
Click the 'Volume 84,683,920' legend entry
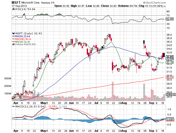25,44
